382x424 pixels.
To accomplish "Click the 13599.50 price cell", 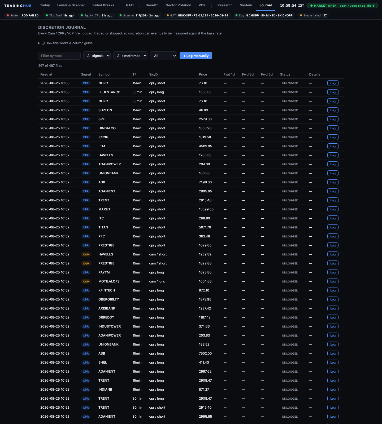I will point(206,209).
